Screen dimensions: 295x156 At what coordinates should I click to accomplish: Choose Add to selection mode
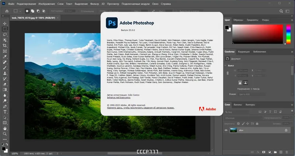point(32,11)
